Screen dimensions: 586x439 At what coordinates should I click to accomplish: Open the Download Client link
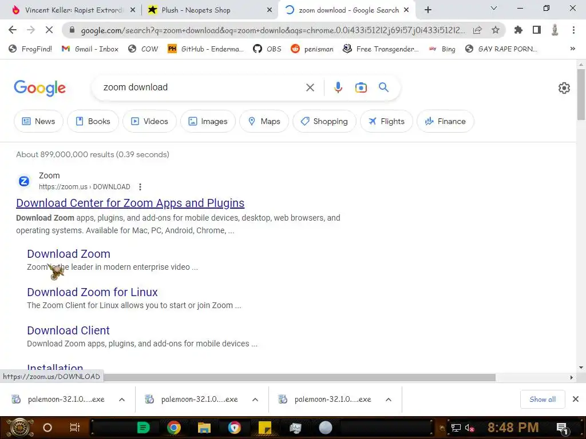pos(69,330)
